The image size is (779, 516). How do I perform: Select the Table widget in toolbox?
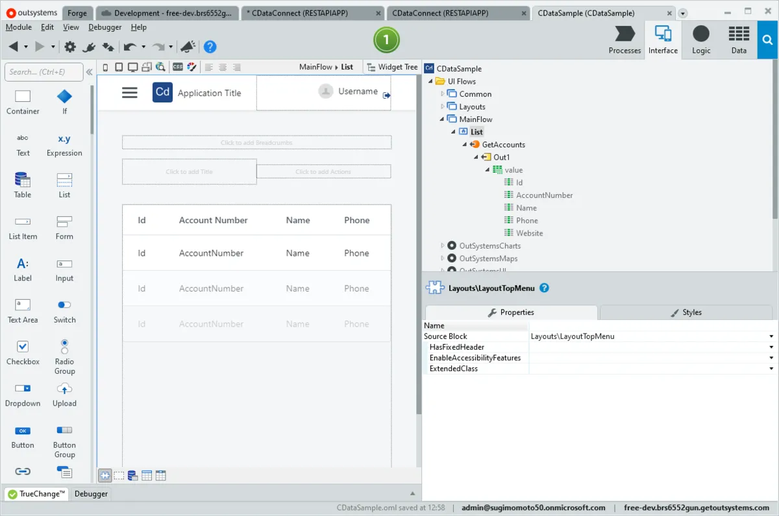23,185
